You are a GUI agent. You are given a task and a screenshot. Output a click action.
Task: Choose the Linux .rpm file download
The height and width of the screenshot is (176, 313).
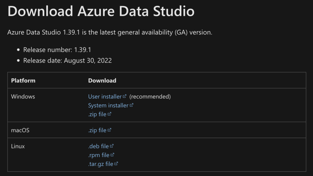click(99, 155)
